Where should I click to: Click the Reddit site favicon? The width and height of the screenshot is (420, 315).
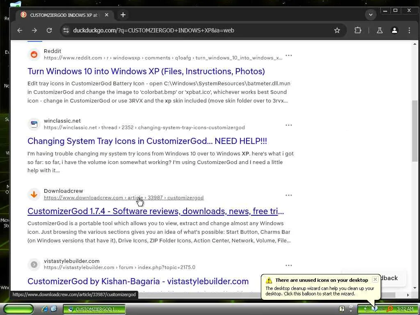34,55
